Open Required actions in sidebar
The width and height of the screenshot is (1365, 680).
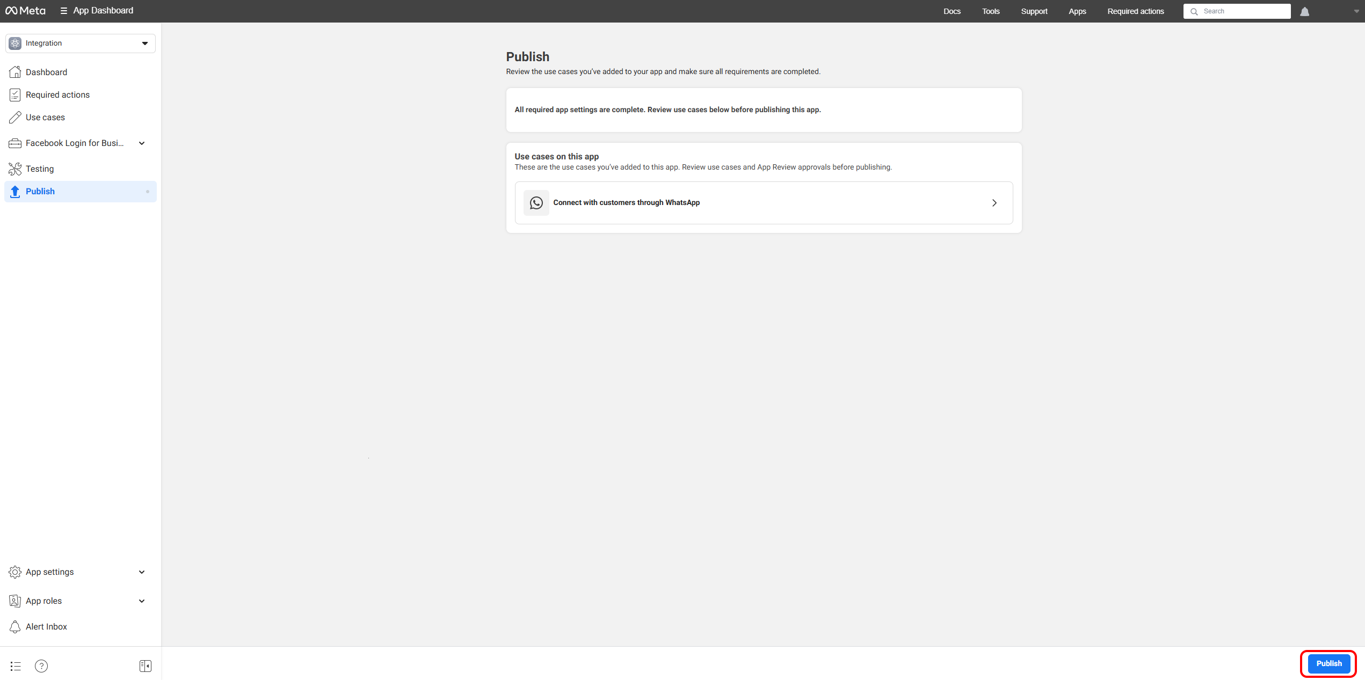click(x=81, y=95)
